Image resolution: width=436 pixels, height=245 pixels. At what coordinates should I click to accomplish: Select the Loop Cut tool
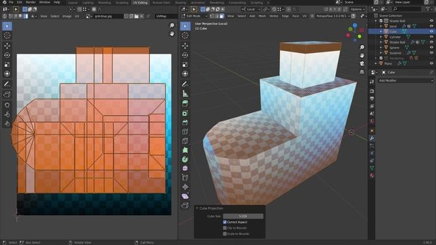pyautogui.click(x=185, y=131)
